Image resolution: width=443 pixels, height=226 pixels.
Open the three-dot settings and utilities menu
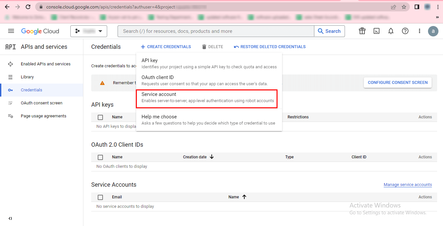pos(420,31)
